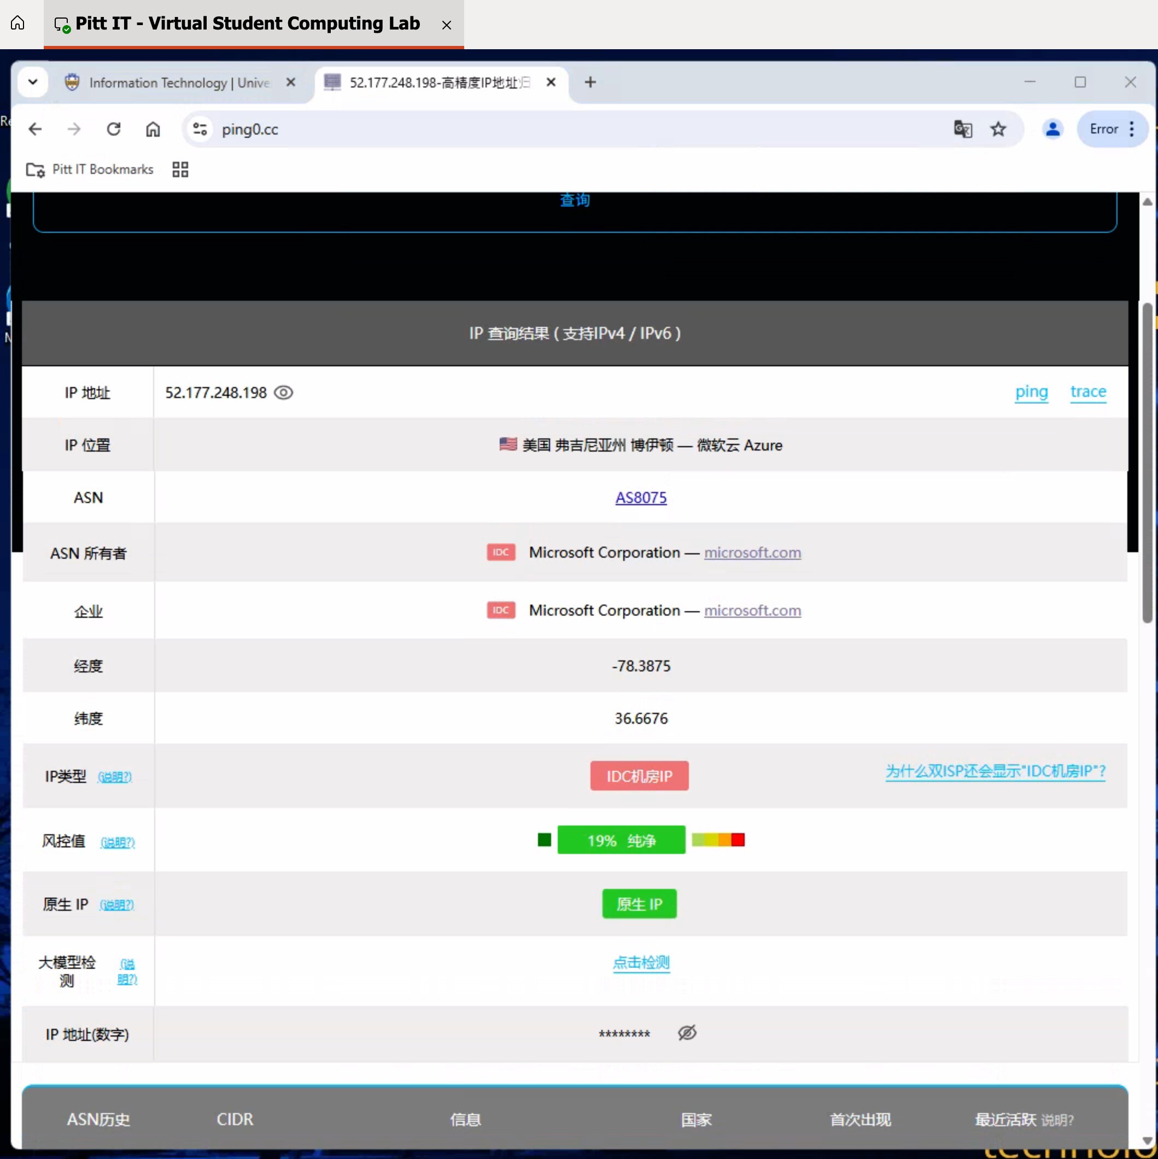Click the ping link

tap(1031, 392)
